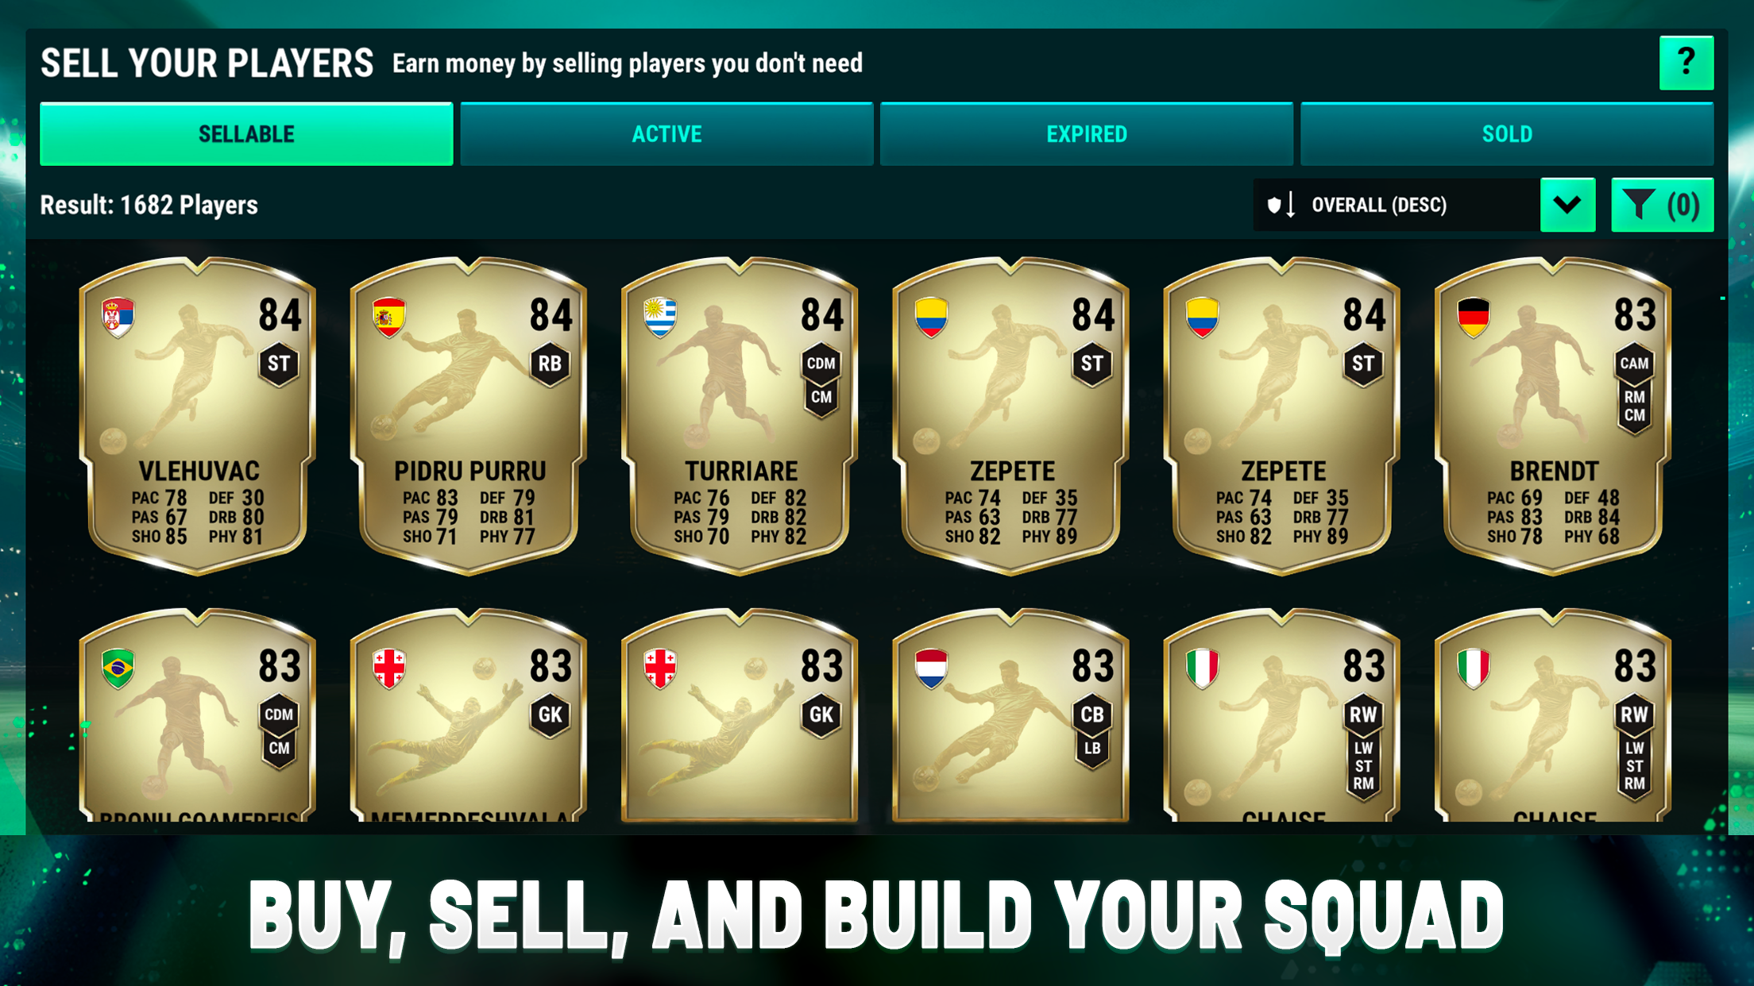Click the Serbia flag on Vlehuvac card
1754x986 pixels.
[x=118, y=318]
